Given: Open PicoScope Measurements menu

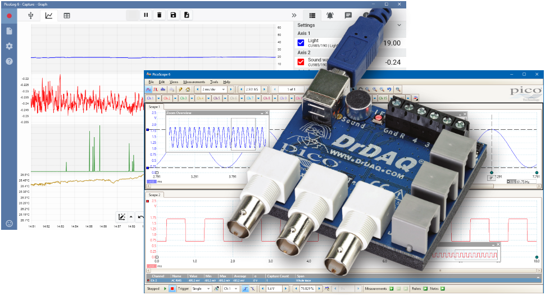Looking at the screenshot, I should click(194, 82).
